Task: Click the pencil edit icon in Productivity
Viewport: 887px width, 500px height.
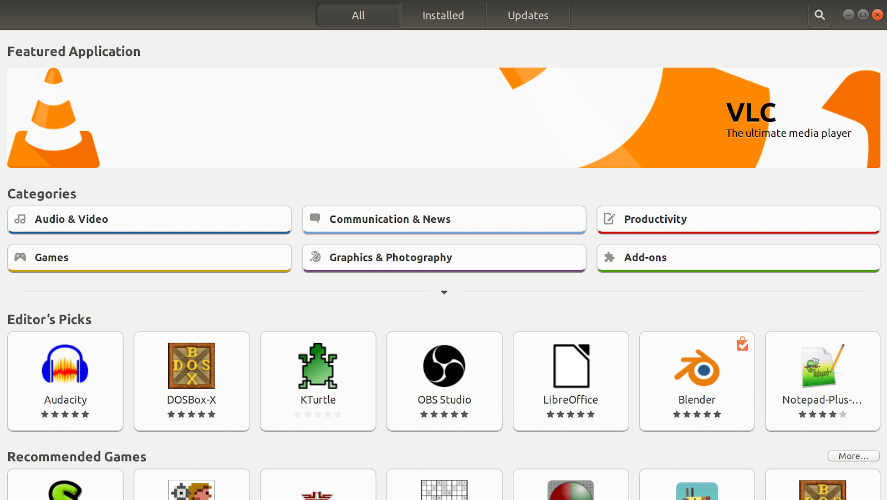Action: pyautogui.click(x=609, y=219)
